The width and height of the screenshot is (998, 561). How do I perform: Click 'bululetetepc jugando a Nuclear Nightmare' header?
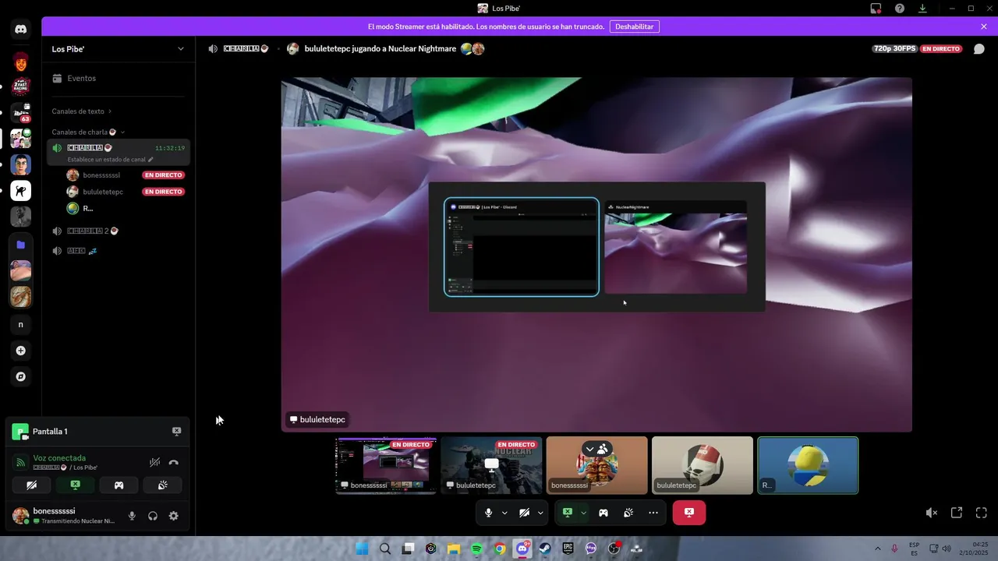pyautogui.click(x=380, y=48)
